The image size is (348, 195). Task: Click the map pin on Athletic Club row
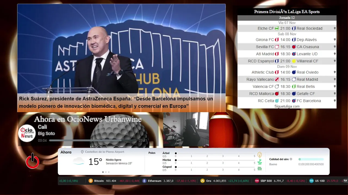click(335, 72)
